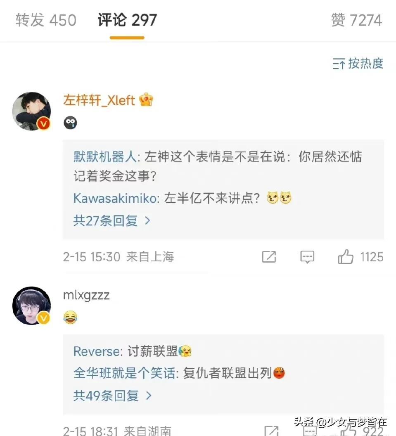The image size is (396, 436).
Task: Select the 评论 297 tab
Action: pyautogui.click(x=127, y=20)
